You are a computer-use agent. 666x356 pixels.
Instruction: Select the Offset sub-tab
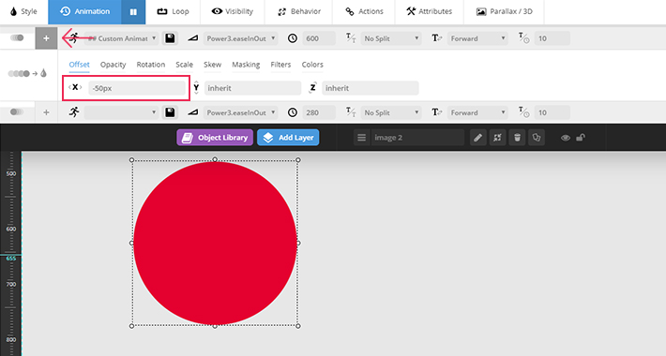79,65
